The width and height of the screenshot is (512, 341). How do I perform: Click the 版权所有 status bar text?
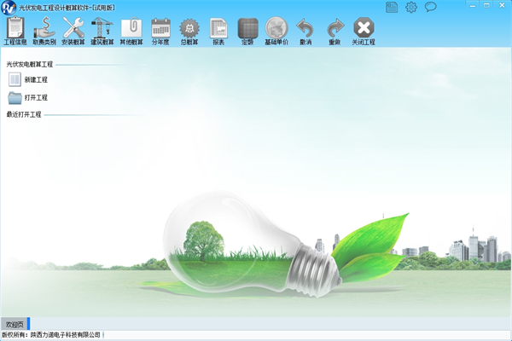click(51, 335)
